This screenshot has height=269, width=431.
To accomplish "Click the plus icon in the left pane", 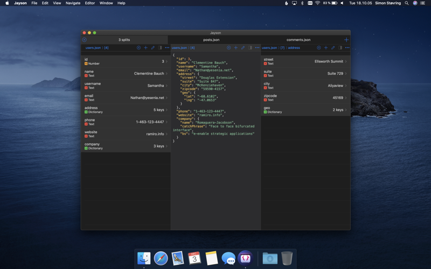I will 145,48.
